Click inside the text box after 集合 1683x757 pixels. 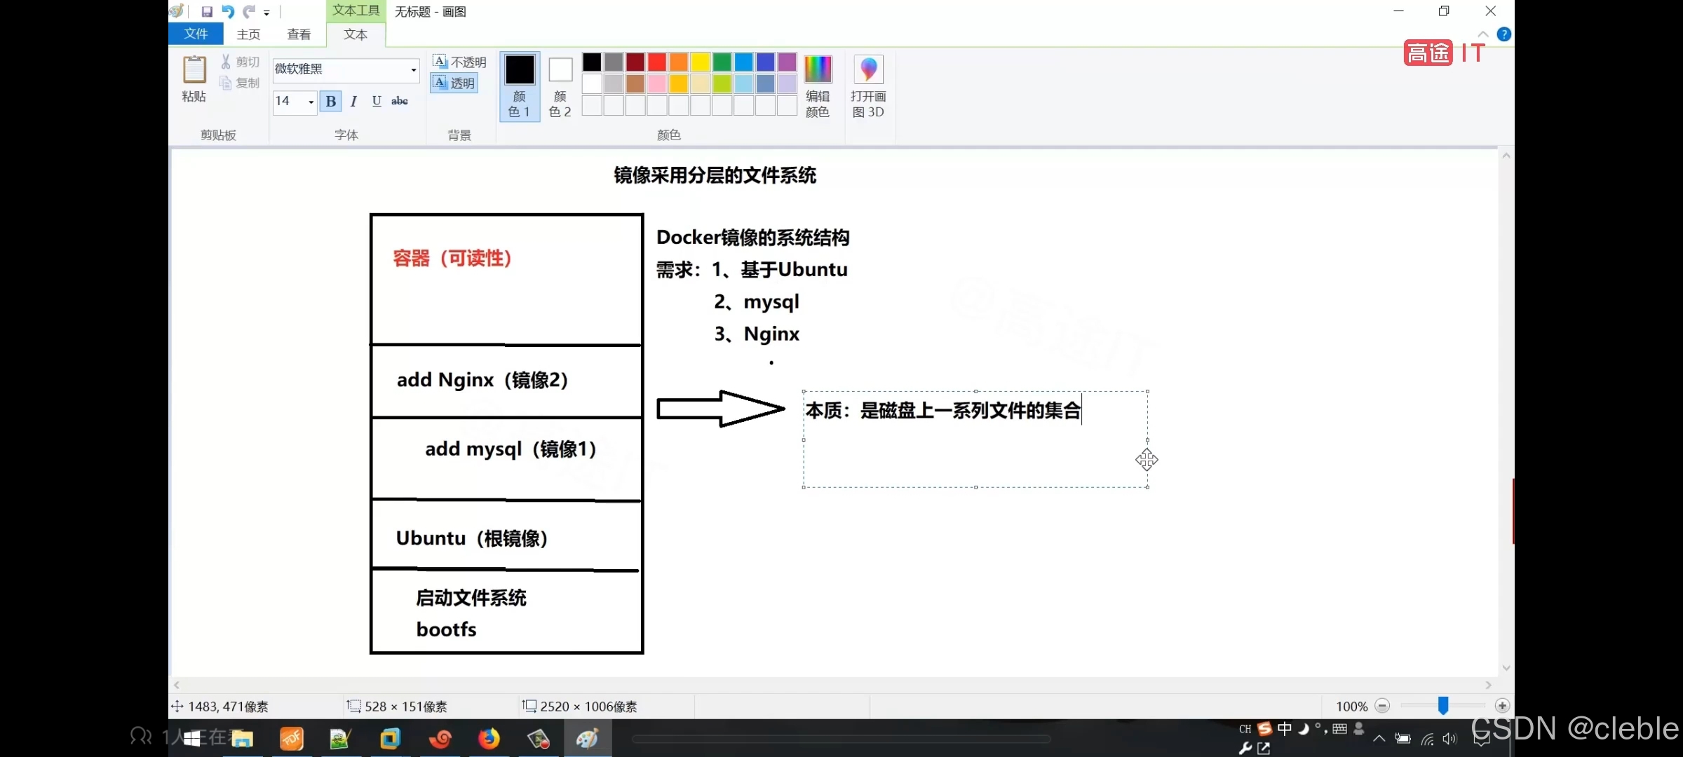click(1082, 411)
